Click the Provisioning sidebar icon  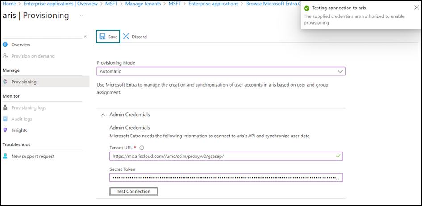[x=5, y=82]
